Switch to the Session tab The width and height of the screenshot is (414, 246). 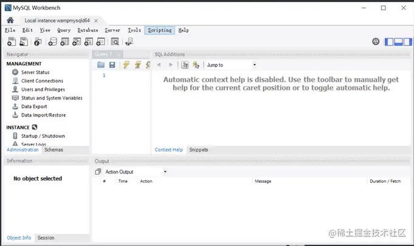(46, 238)
